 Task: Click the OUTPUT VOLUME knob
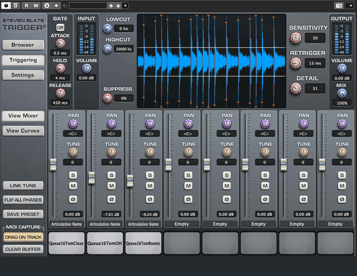pos(342,68)
